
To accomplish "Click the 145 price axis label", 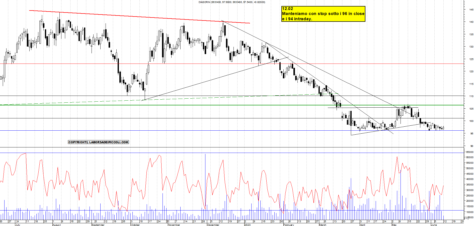I will [471, 10].
